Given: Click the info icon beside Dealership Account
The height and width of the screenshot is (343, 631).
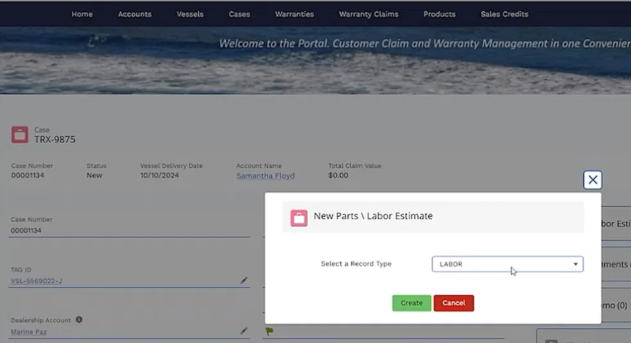Looking at the screenshot, I should coord(79,319).
